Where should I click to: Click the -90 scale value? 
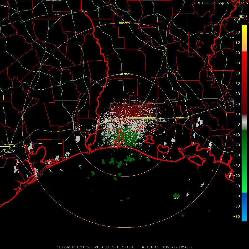(237, 217)
